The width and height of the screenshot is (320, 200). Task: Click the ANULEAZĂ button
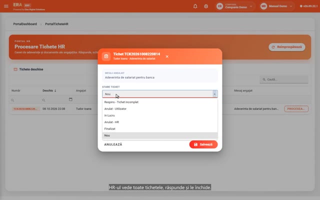coord(113,144)
